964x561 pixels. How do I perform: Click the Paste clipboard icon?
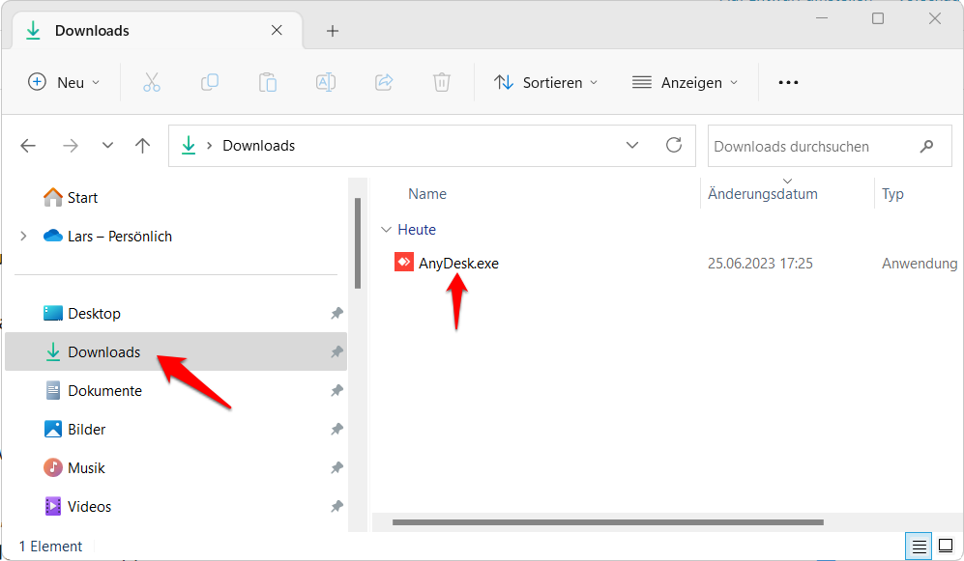268,82
